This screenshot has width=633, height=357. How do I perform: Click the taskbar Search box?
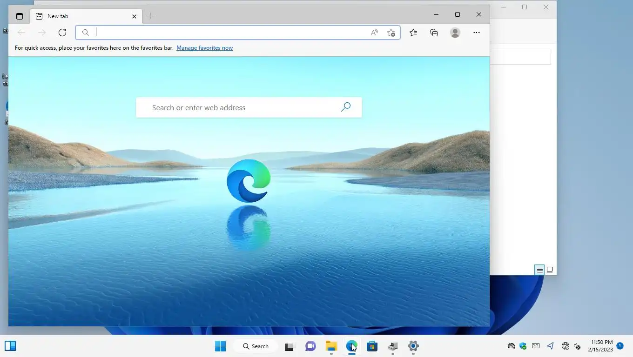pyautogui.click(x=256, y=346)
